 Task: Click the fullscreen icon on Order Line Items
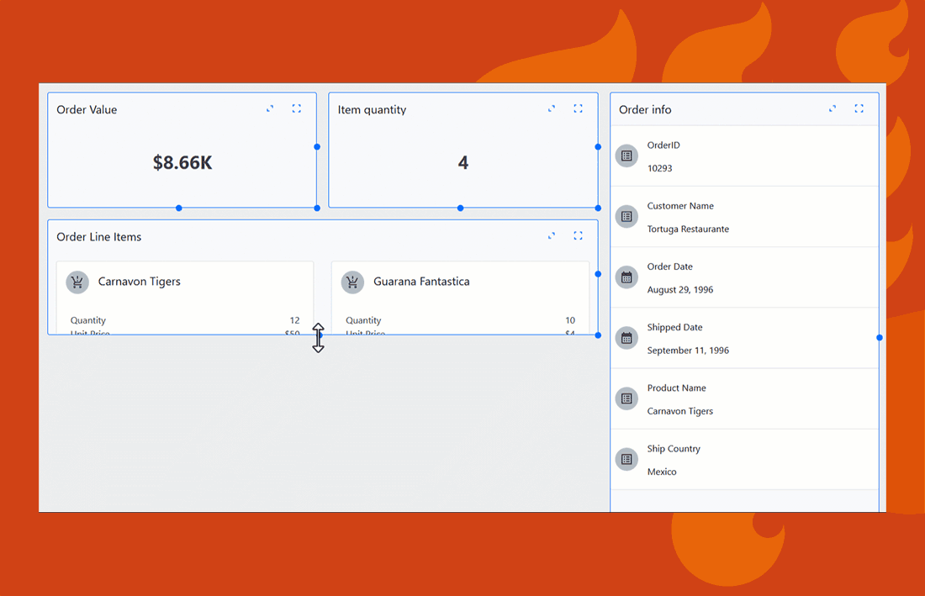coord(578,235)
